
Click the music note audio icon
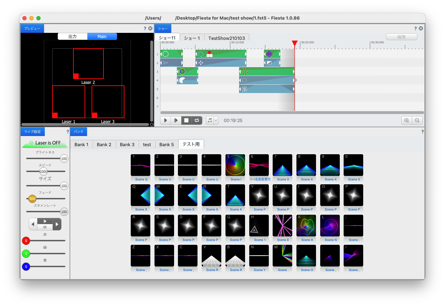[x=209, y=120]
